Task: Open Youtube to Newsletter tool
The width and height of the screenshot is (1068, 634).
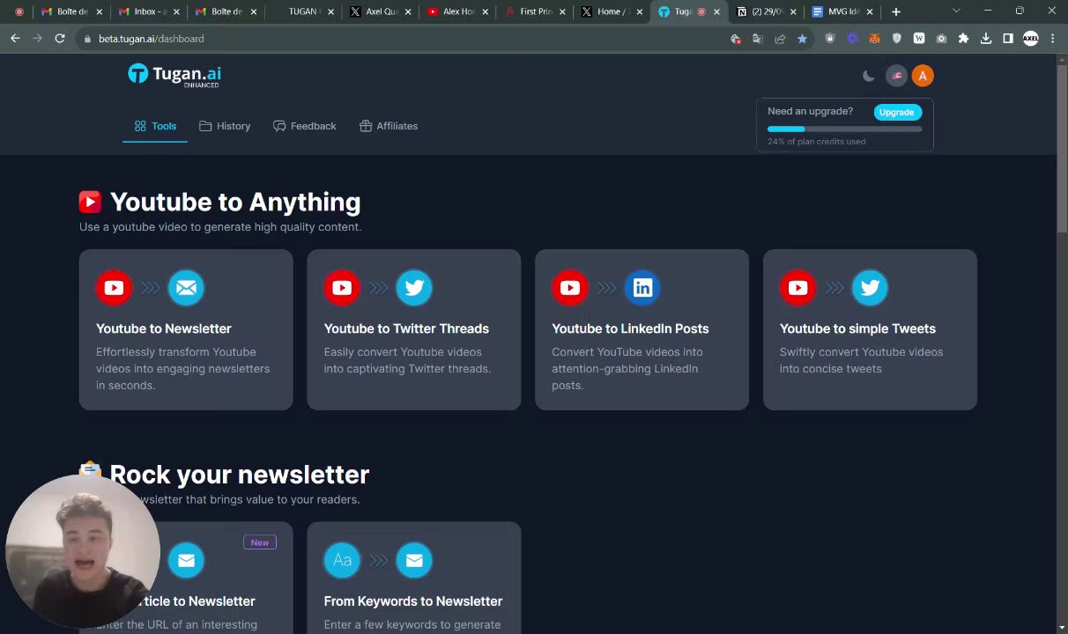Action: (186, 329)
